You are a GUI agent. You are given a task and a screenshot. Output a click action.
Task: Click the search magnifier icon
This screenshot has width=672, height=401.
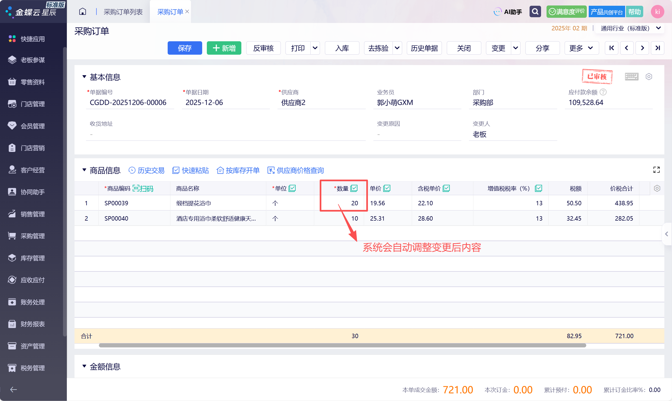[x=535, y=12]
